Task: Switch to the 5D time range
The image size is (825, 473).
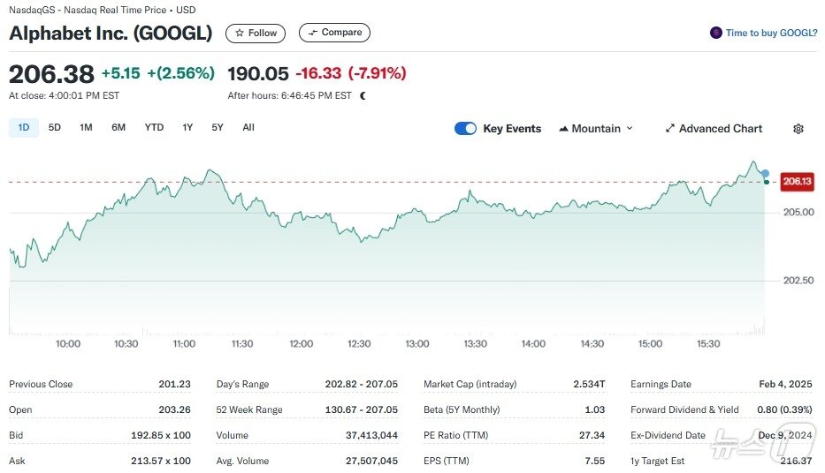Action: [55, 128]
